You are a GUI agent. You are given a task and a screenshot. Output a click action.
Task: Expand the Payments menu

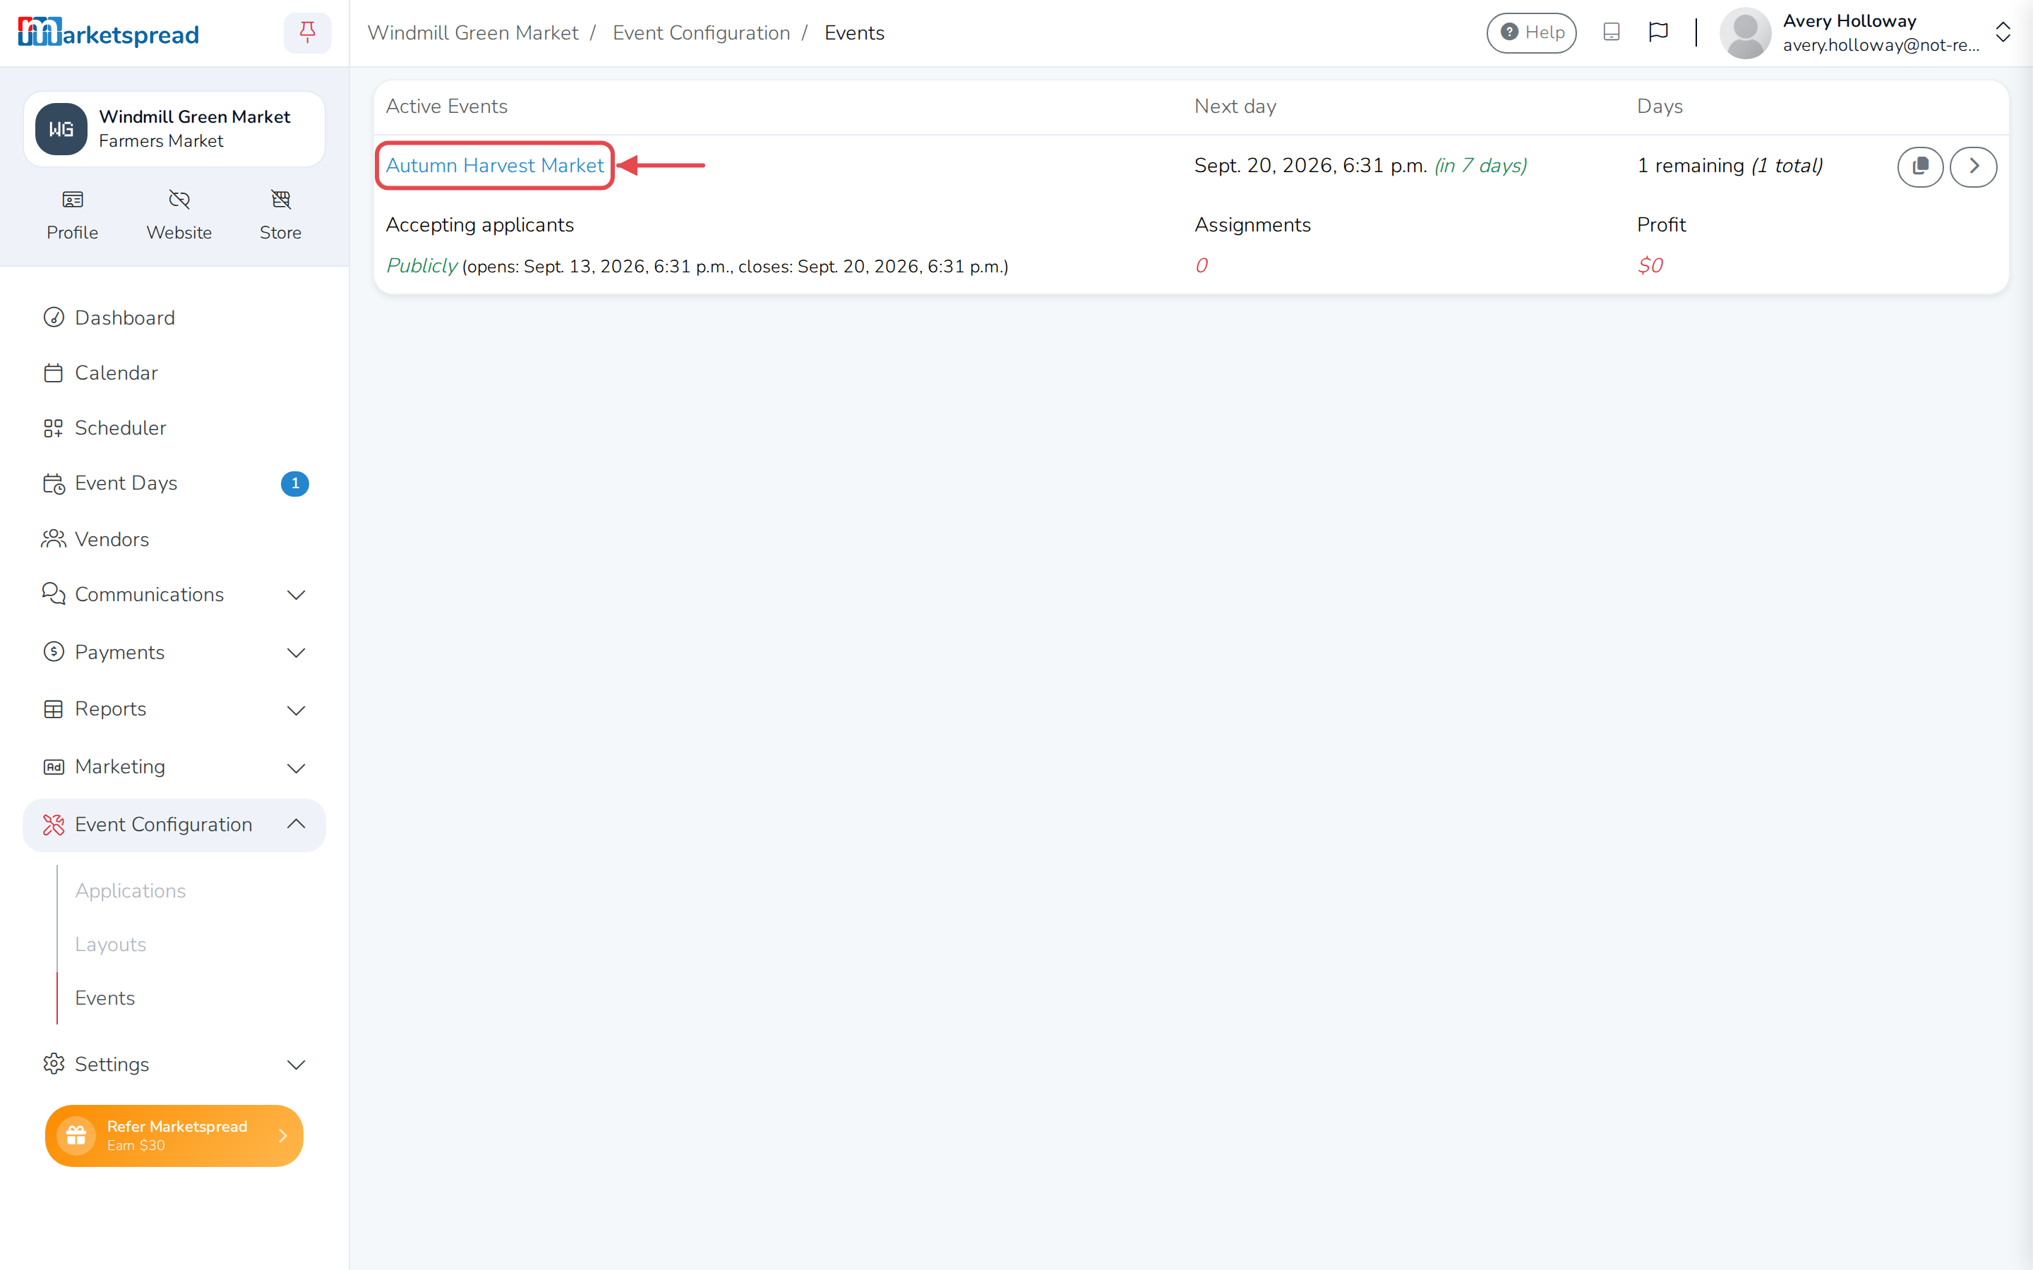point(175,653)
